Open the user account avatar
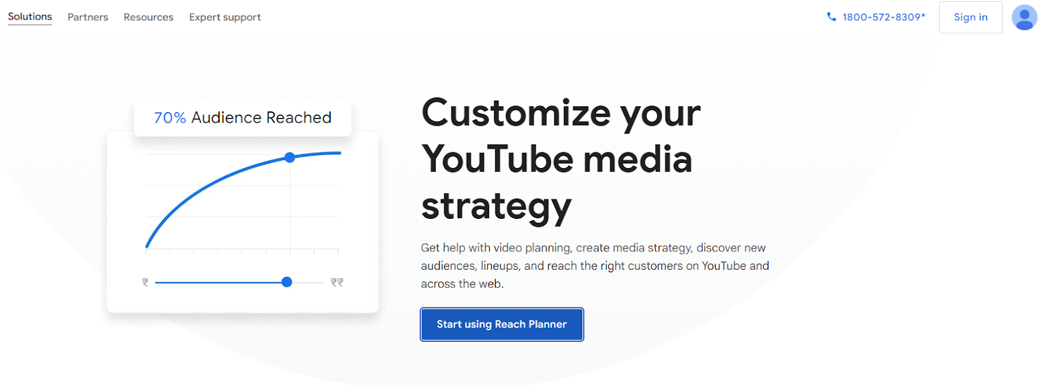The height and width of the screenshot is (385, 1042). (x=1024, y=18)
